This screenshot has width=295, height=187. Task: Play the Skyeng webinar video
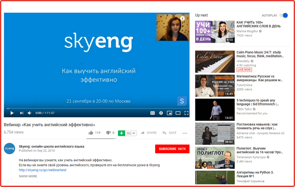pos(12,113)
